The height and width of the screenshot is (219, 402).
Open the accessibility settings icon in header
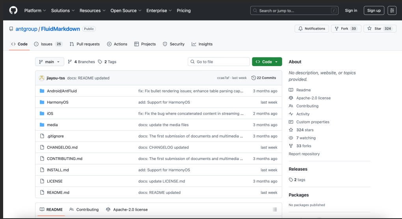(392, 11)
